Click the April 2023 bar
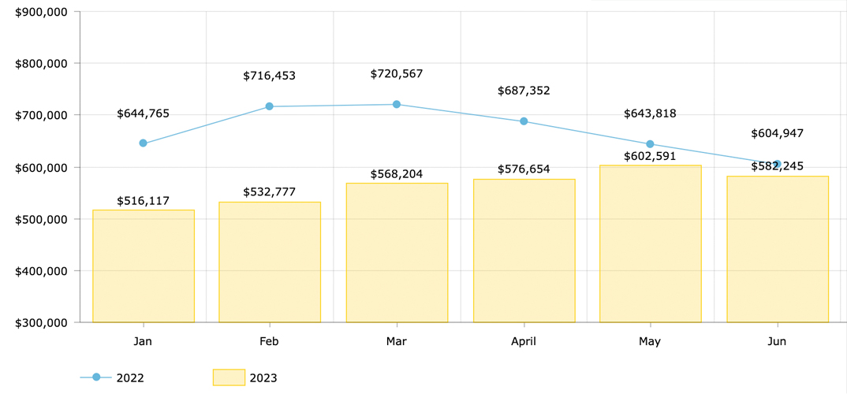 [524, 251]
